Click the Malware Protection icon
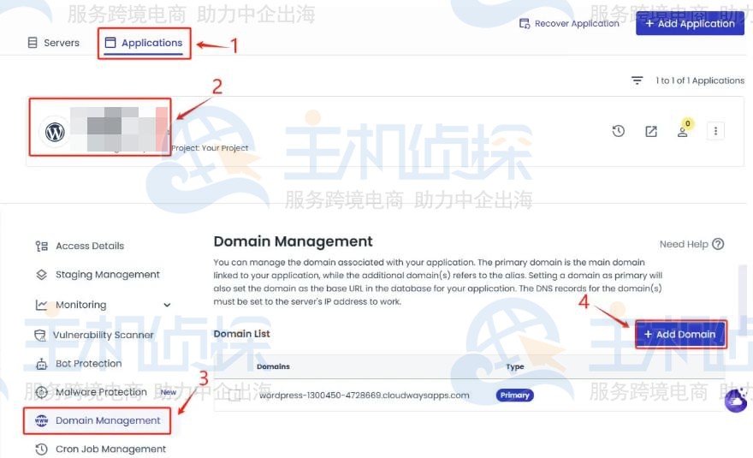The image size is (753, 458). (42, 392)
